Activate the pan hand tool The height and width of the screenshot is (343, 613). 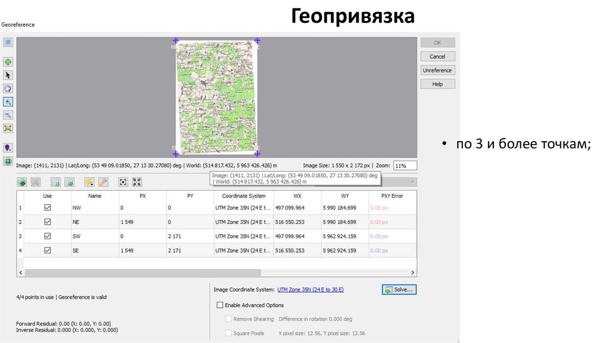click(x=8, y=88)
